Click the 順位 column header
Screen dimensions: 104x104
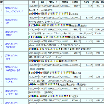pos(2,2)
